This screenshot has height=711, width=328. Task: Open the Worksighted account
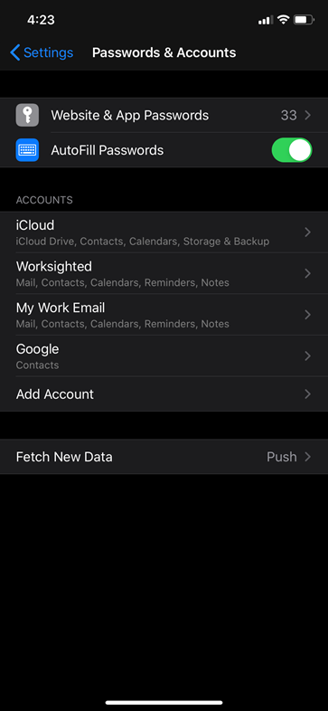pos(164,273)
